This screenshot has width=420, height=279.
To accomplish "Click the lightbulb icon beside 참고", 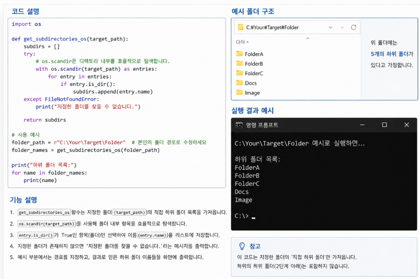I will pyautogui.click(x=242, y=246).
